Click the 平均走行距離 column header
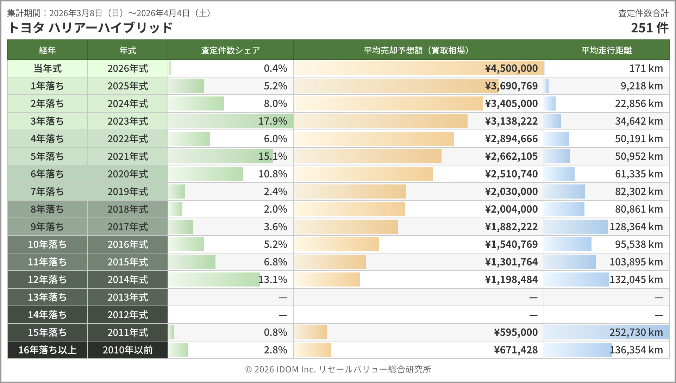 click(606, 50)
